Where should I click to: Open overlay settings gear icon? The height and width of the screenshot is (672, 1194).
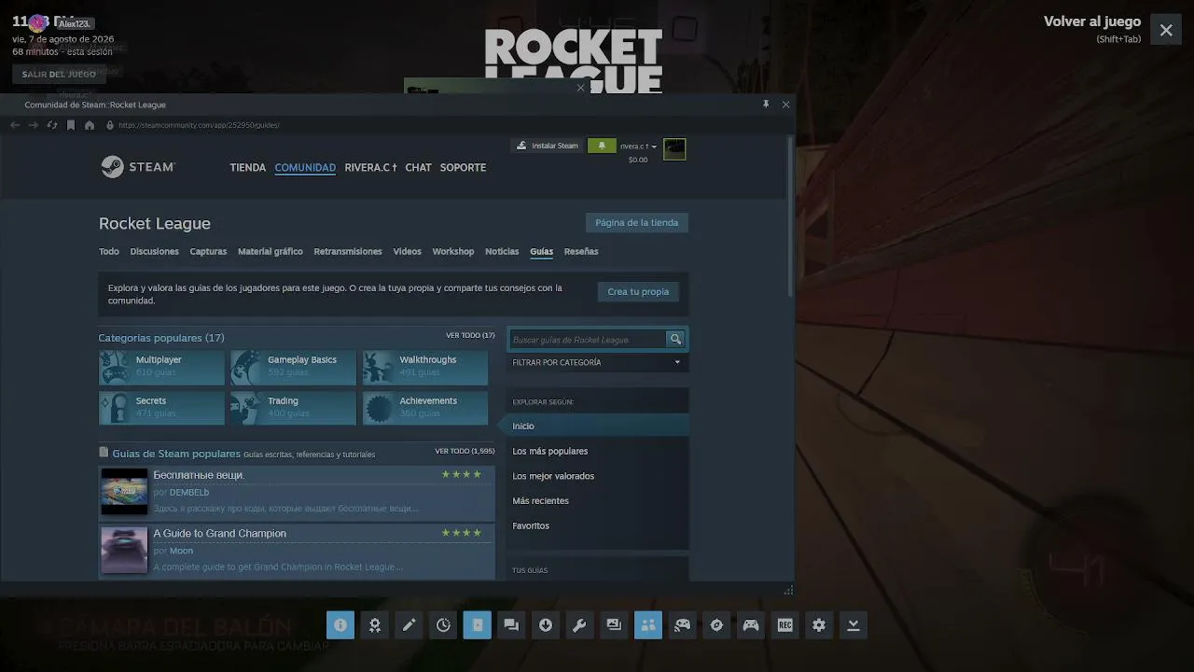point(819,625)
